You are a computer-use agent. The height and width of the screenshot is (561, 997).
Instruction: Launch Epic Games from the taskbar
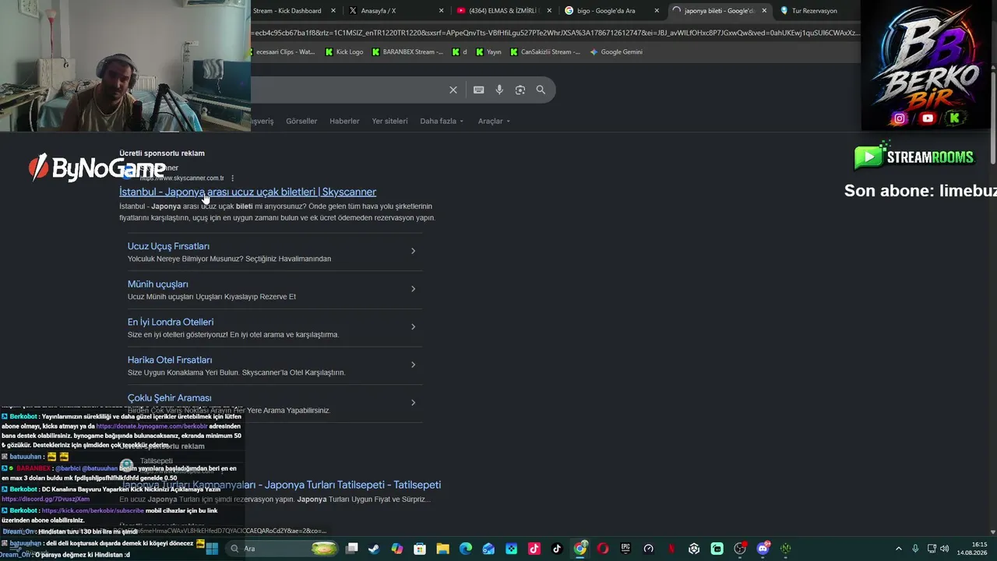625,549
